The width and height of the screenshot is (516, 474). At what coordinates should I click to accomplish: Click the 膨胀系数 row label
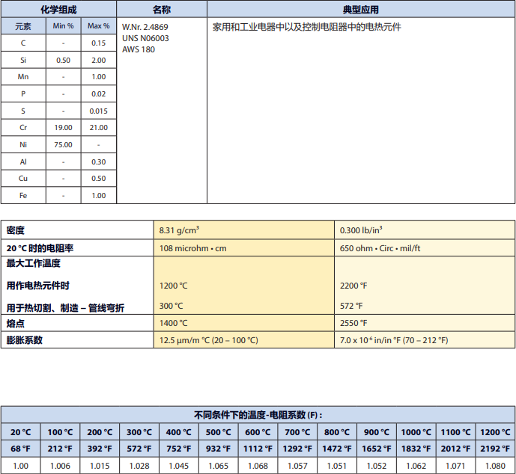pyautogui.click(x=25, y=340)
